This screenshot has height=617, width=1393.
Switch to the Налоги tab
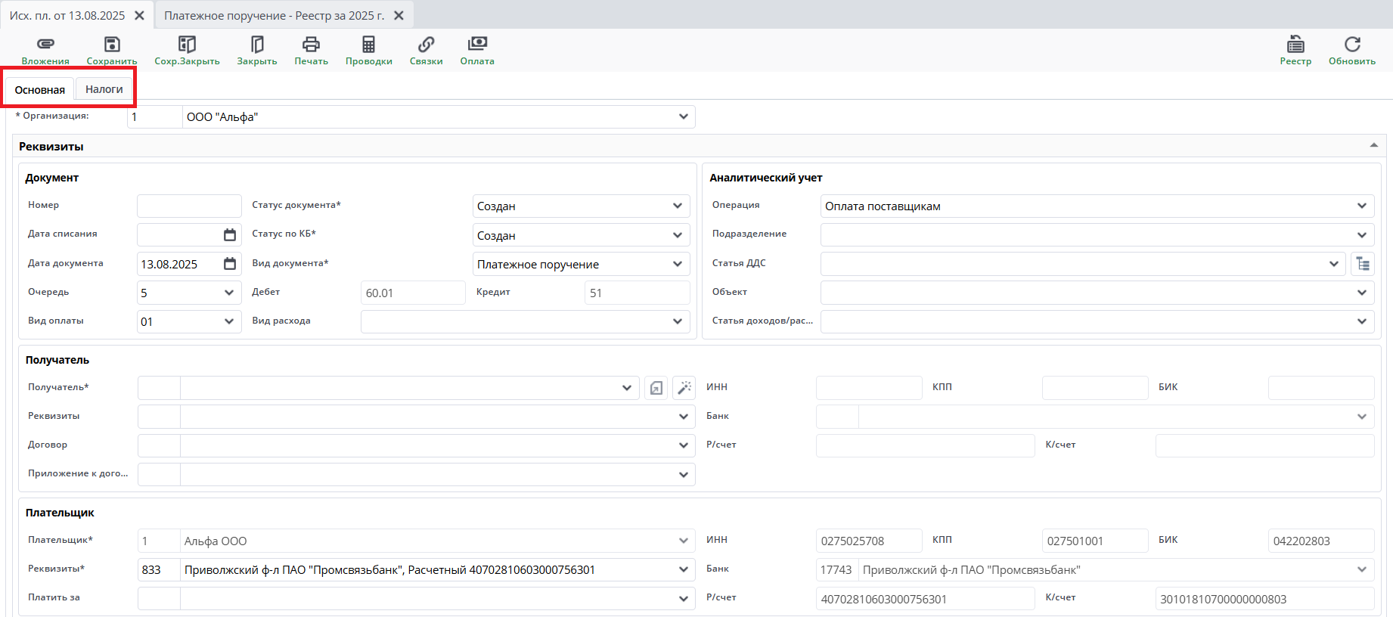104,89
